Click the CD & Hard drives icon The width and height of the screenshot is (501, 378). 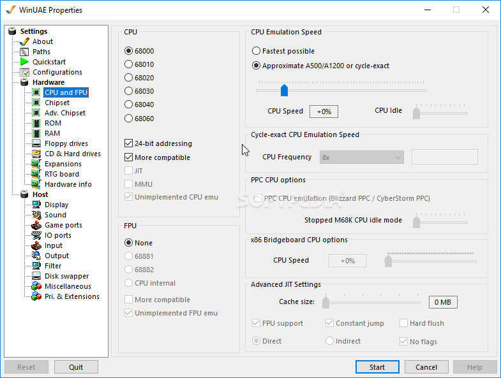36,154
